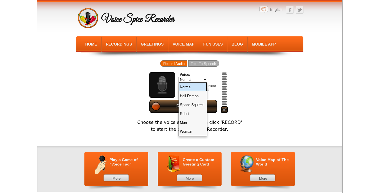
Task: Click More under Voice Tag game
Action: pyautogui.click(x=116, y=178)
